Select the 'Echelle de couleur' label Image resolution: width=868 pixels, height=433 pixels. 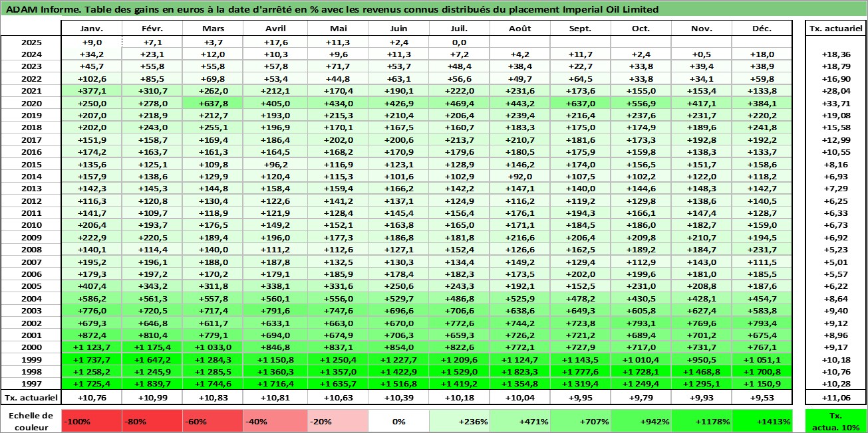pos(31,421)
